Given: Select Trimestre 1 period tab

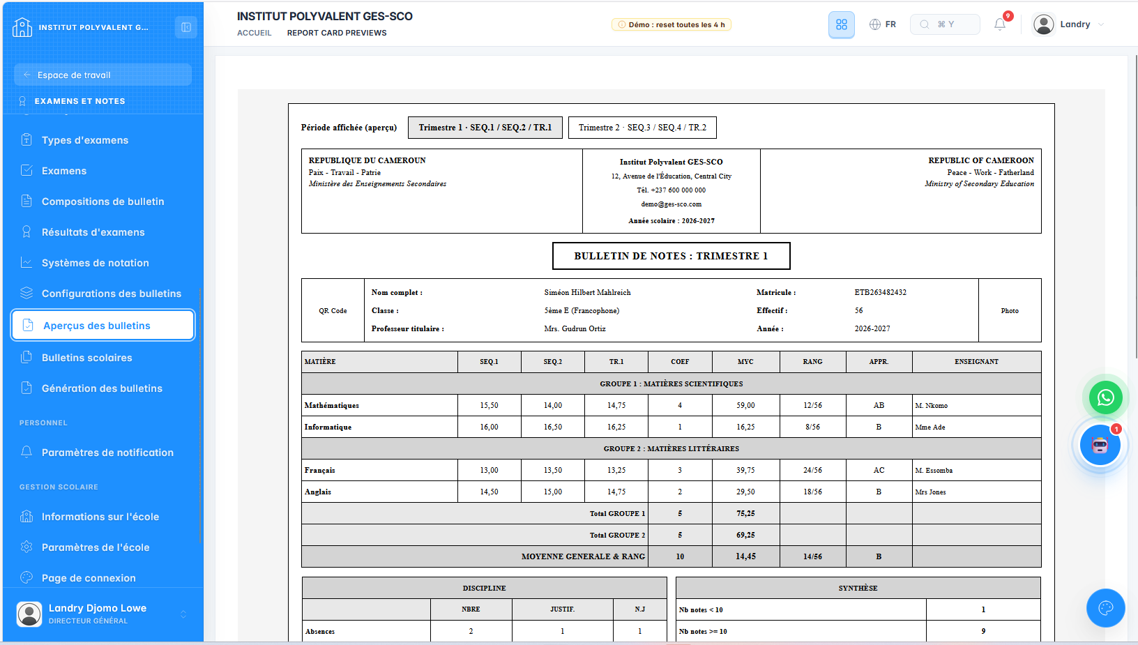Looking at the screenshot, I should pos(485,128).
